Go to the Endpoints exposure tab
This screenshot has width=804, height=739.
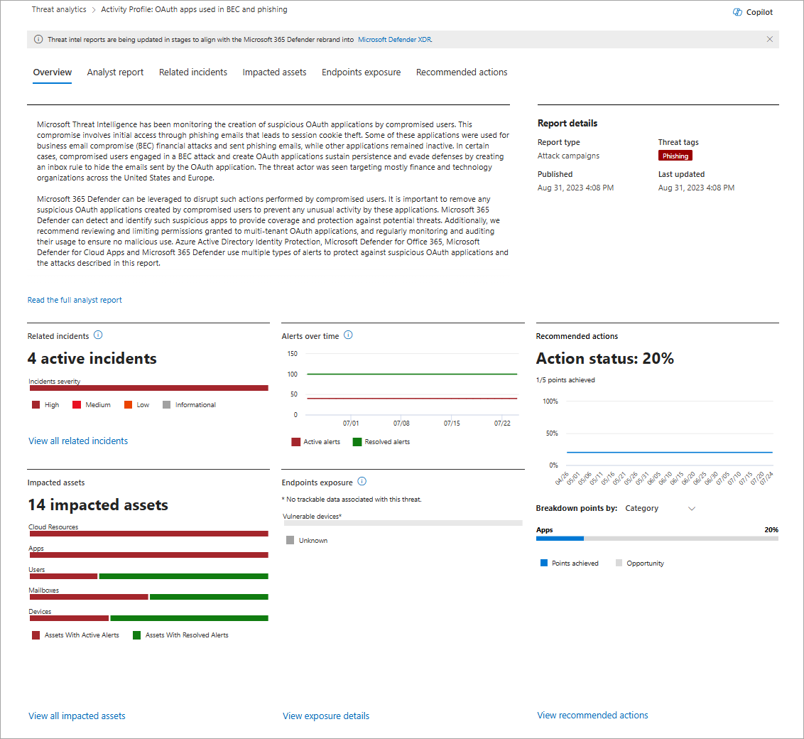[x=361, y=72]
